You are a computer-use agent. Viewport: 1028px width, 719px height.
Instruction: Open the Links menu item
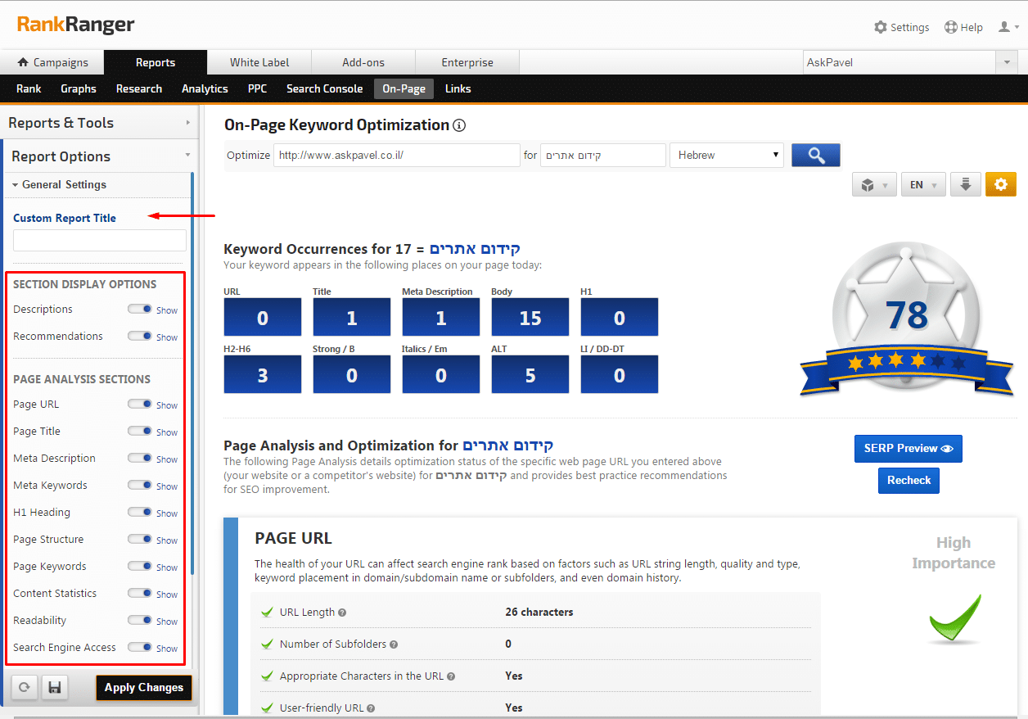(458, 88)
